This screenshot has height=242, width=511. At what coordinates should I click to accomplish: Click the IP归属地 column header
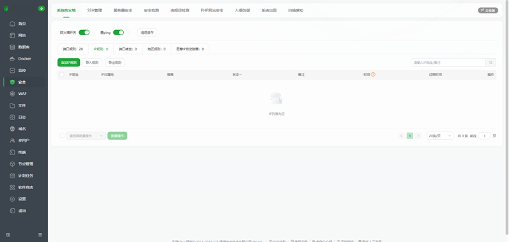(107, 75)
